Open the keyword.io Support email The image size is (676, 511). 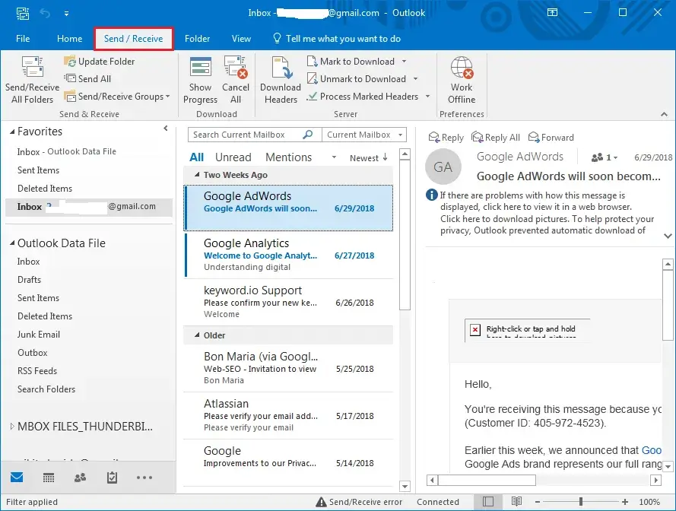pos(288,303)
